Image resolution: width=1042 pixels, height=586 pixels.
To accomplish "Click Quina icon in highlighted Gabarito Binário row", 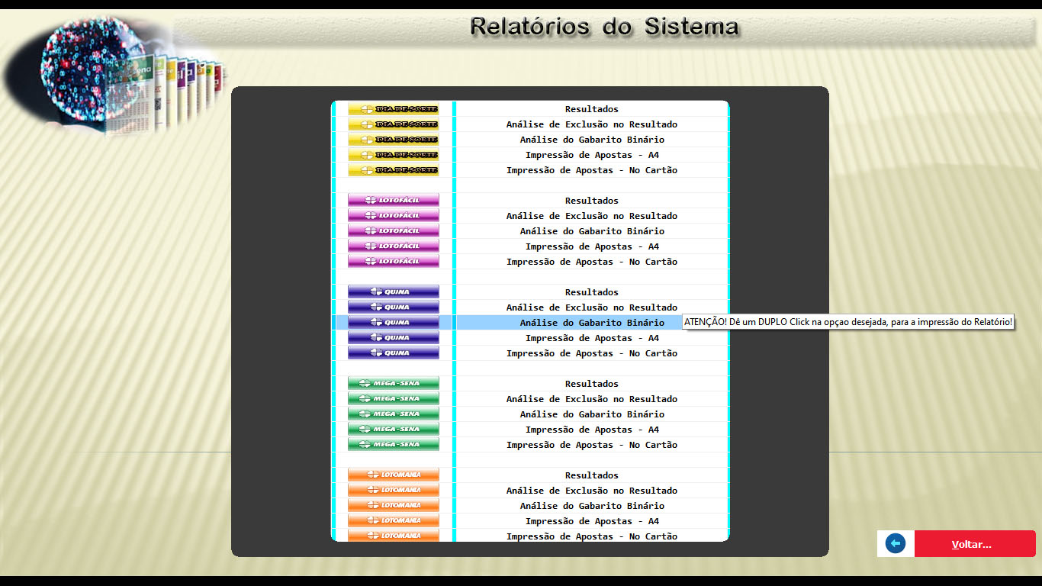I will coord(394,323).
